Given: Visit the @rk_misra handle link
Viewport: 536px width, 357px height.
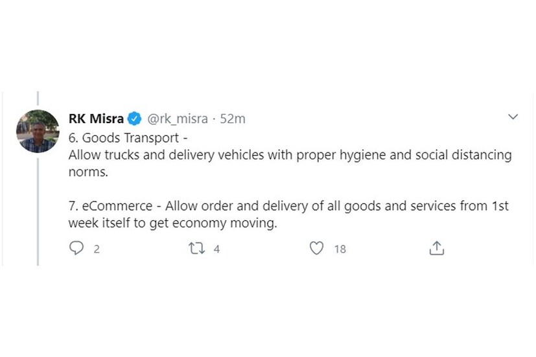Looking at the screenshot, I should [x=178, y=119].
